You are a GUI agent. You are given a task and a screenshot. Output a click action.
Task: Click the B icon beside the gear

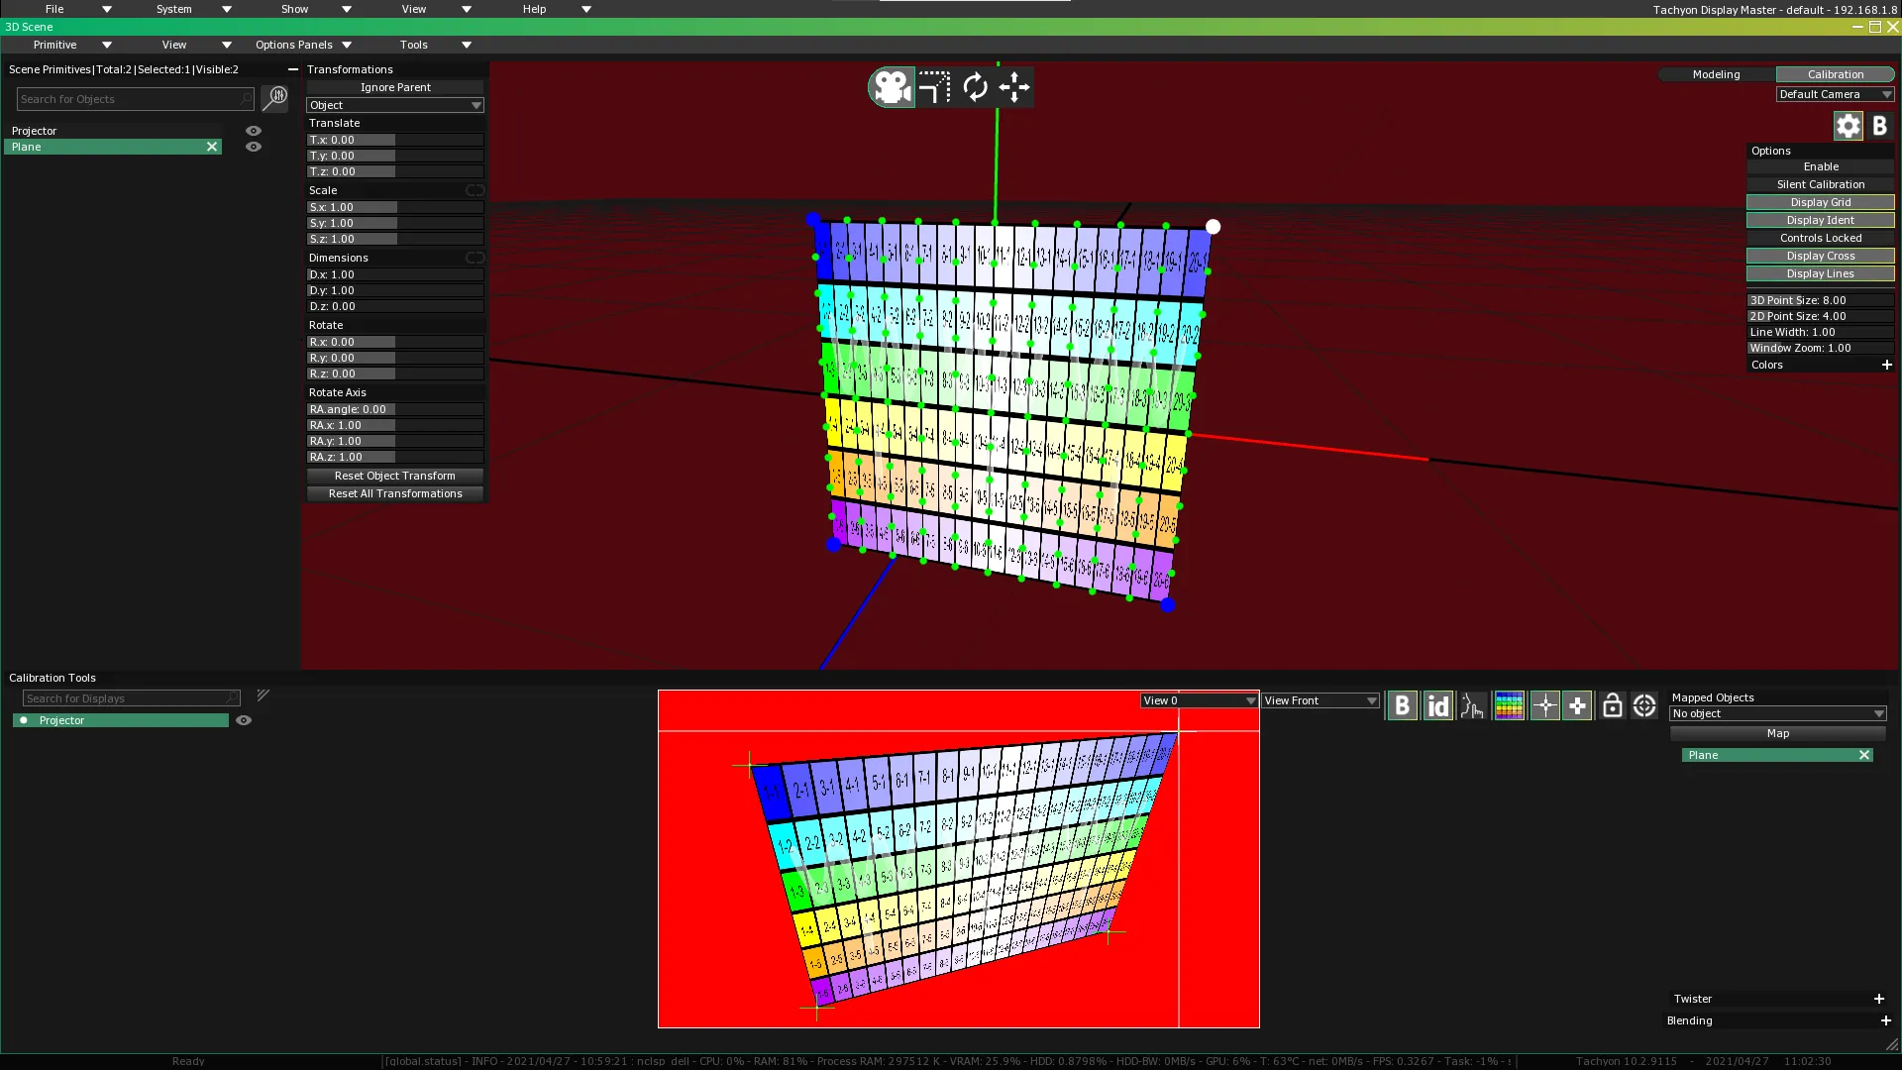click(x=1879, y=126)
